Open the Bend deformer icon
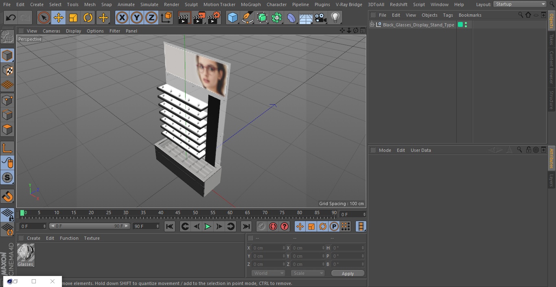The image size is (556, 287). point(291,18)
